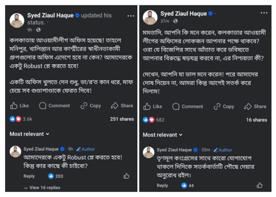Expand Most relevant sorting in right post
Image resolution: width=276 pixels, height=197 pixels.
pyautogui.click(x=163, y=135)
